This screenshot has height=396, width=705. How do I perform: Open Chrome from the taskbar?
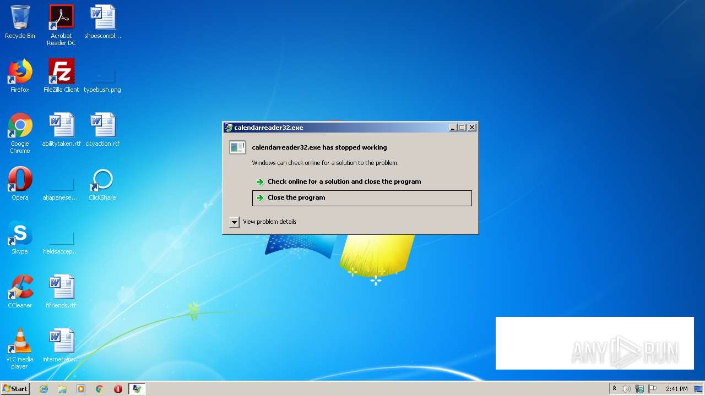pyautogui.click(x=100, y=389)
